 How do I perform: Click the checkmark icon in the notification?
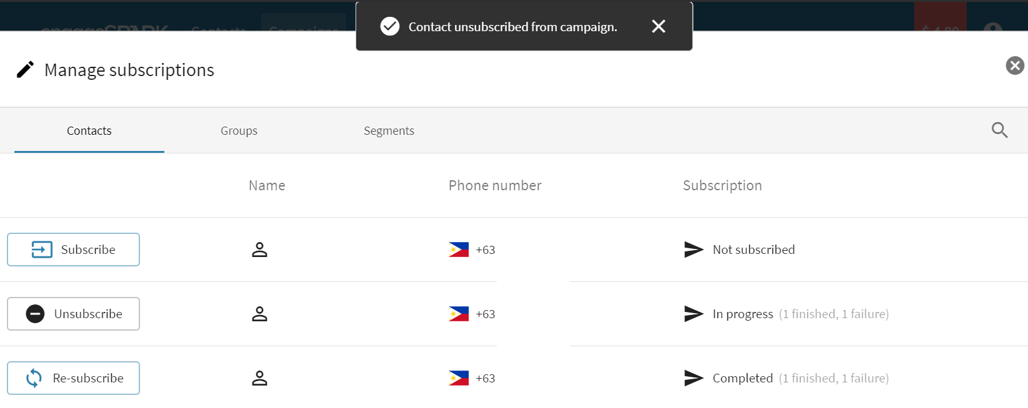[x=390, y=26]
